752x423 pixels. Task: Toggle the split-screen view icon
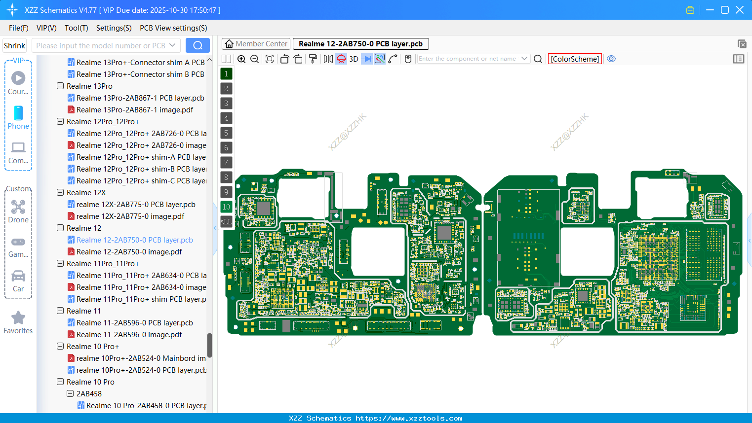(226, 59)
